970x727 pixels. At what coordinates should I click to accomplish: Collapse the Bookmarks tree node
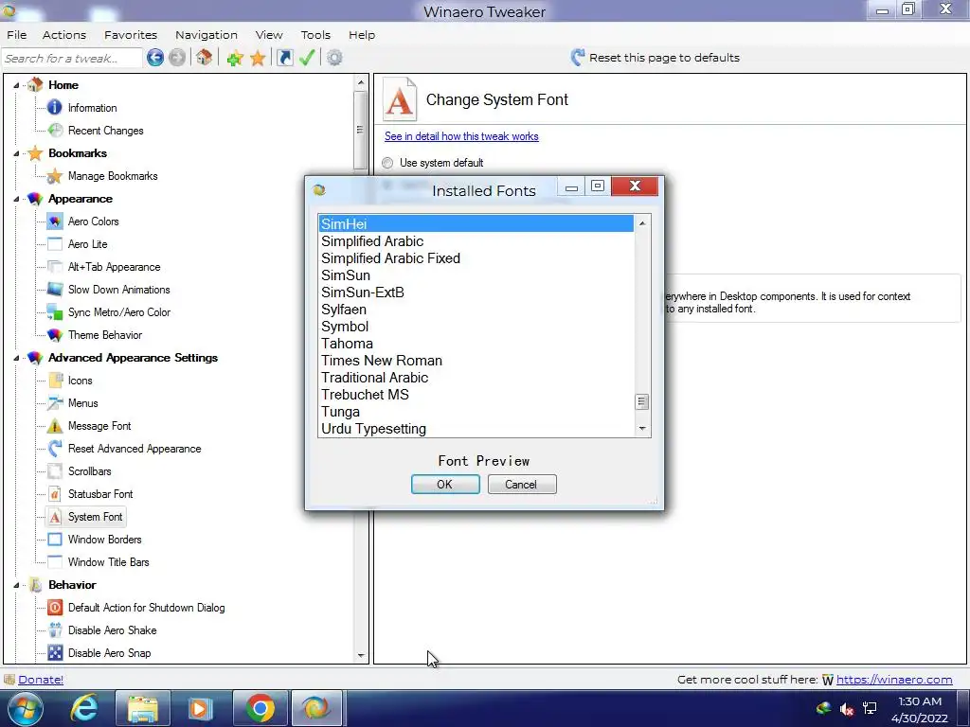click(17, 153)
